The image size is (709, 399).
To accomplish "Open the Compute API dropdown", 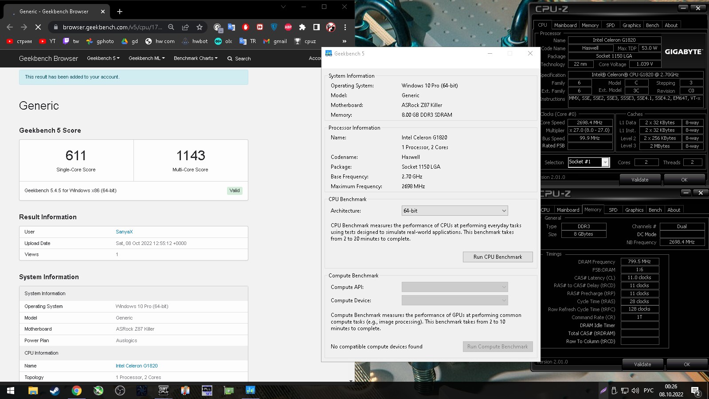I will pyautogui.click(x=454, y=287).
